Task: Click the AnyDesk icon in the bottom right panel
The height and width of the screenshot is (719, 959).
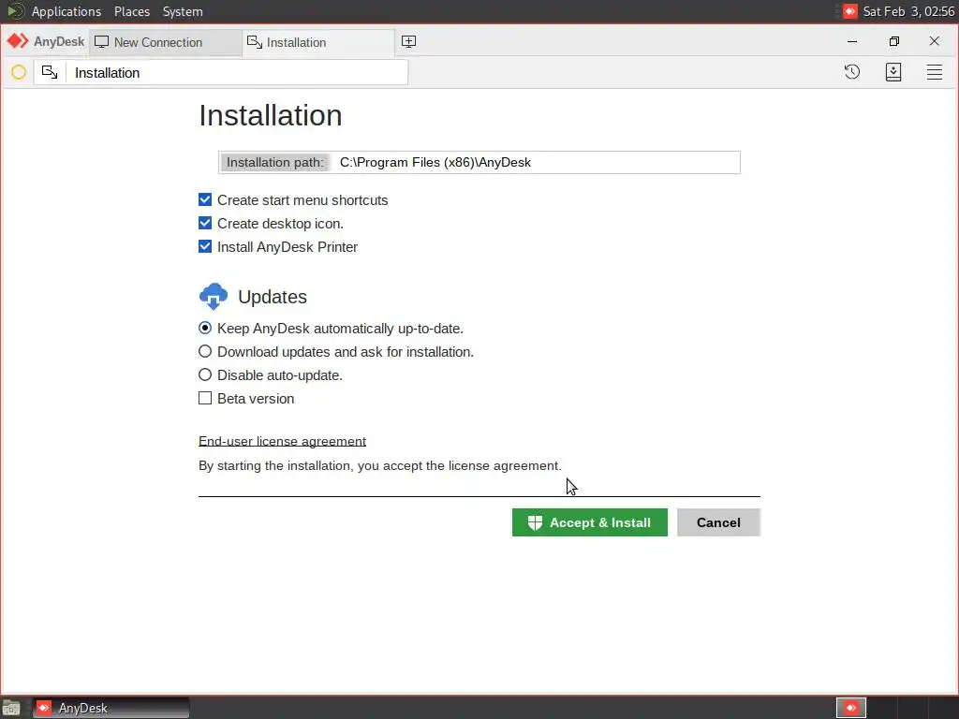Action: pos(851,708)
